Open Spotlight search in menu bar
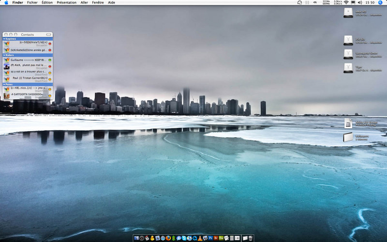Screen dimensions: 387x242 (x=380, y=2)
